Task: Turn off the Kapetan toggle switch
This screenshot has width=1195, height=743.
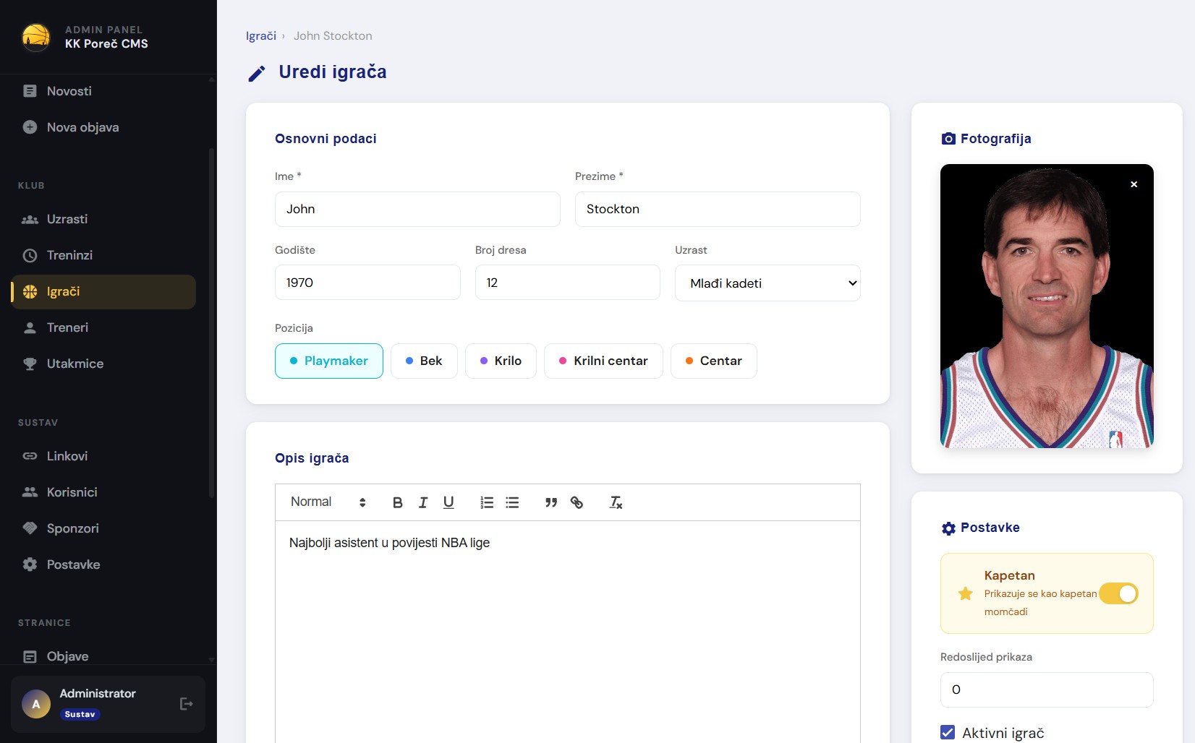Action: [x=1118, y=593]
